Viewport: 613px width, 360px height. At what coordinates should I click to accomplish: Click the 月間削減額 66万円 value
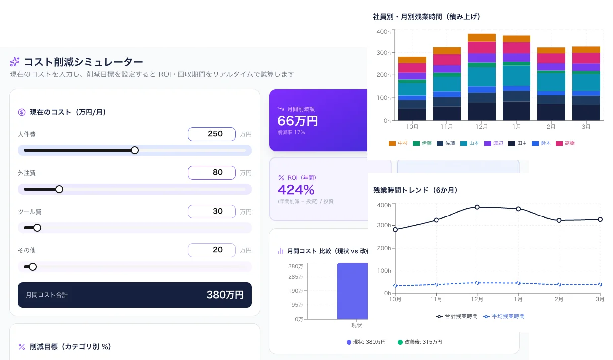pyautogui.click(x=298, y=121)
